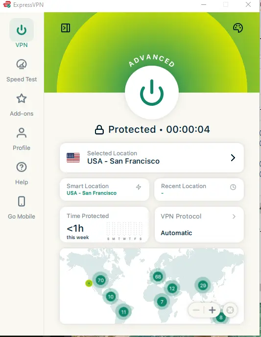
Task: Open the Help question mark icon
Action: [22, 167]
